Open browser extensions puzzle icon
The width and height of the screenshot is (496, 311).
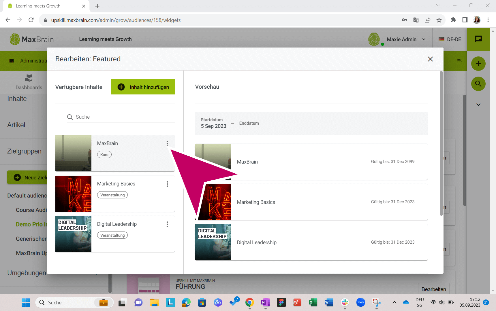(x=453, y=20)
